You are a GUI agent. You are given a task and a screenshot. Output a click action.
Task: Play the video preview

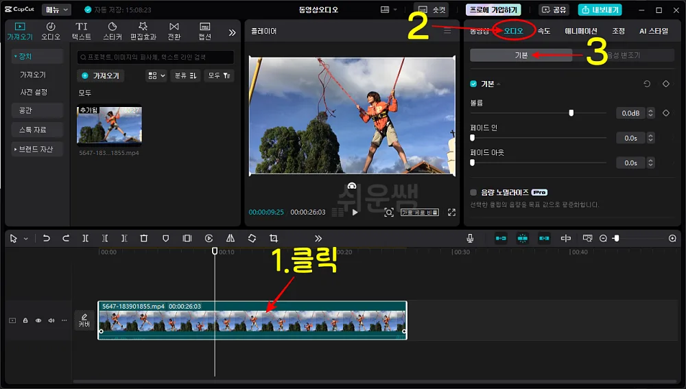355,212
